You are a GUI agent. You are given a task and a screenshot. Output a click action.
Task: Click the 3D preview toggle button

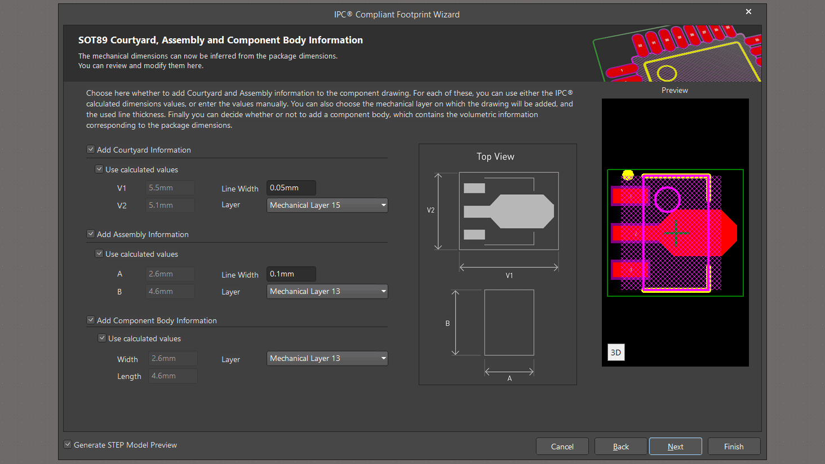tap(616, 353)
